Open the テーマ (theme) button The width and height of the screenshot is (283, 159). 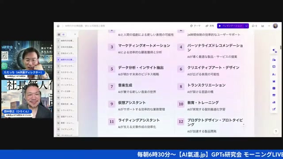click(195, 26)
